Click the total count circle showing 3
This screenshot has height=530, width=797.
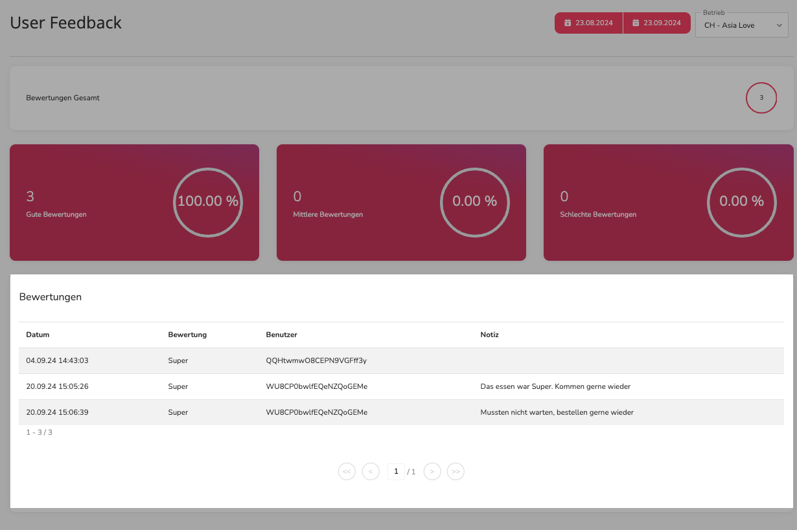tap(761, 98)
